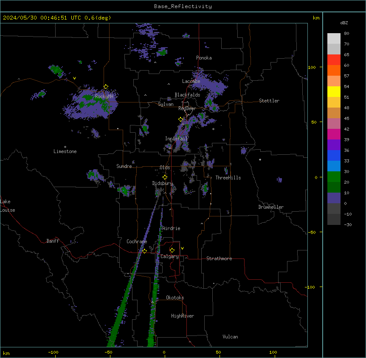Click the yellow diamond marker between Olds and Didsbury

pos(165,177)
